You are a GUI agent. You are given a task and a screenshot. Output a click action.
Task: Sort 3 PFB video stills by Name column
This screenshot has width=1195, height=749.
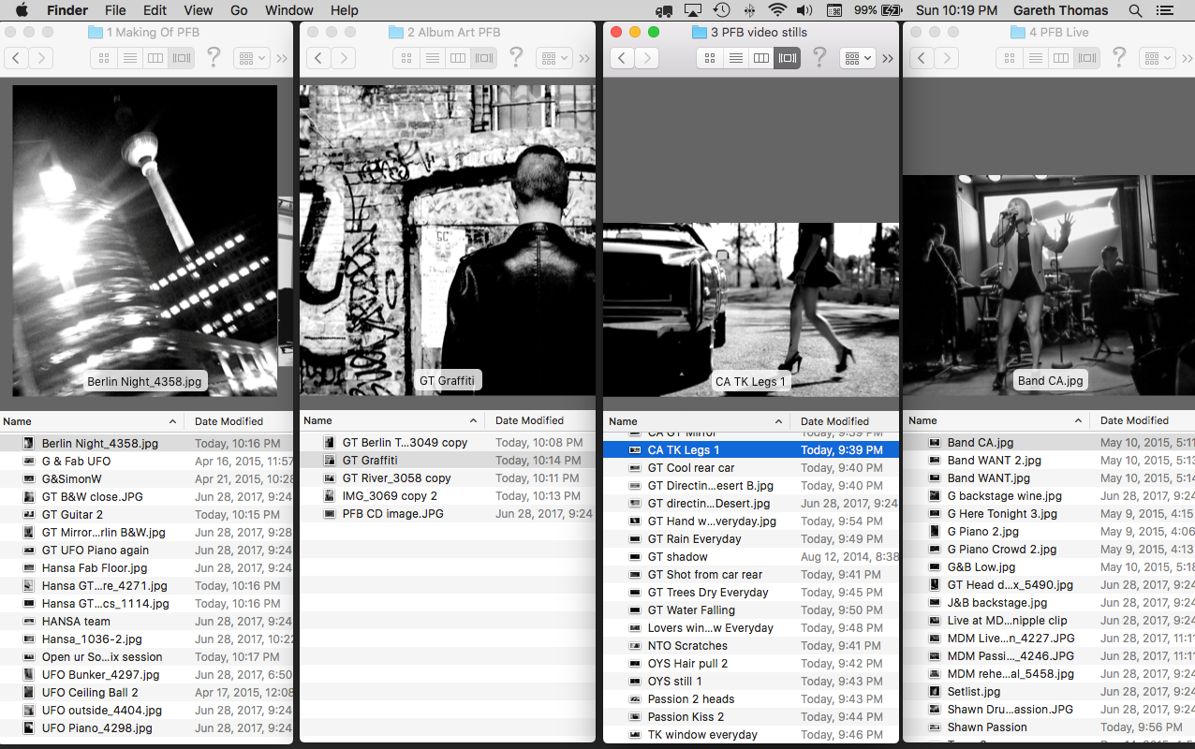pos(697,421)
